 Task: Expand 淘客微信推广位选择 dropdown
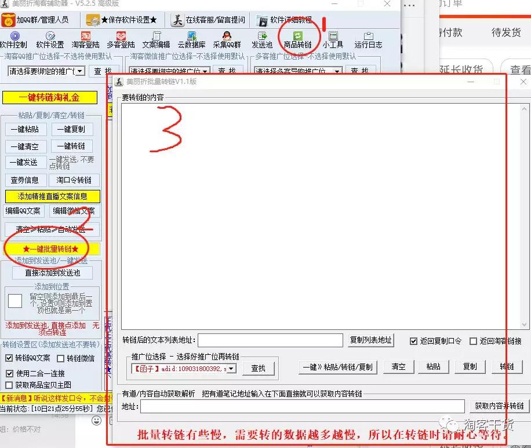pyautogui.click(x=205, y=71)
